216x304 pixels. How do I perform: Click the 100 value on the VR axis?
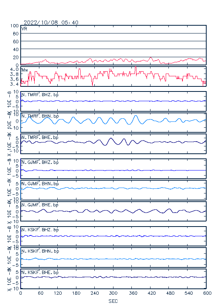pyautogui.click(x=14, y=26)
